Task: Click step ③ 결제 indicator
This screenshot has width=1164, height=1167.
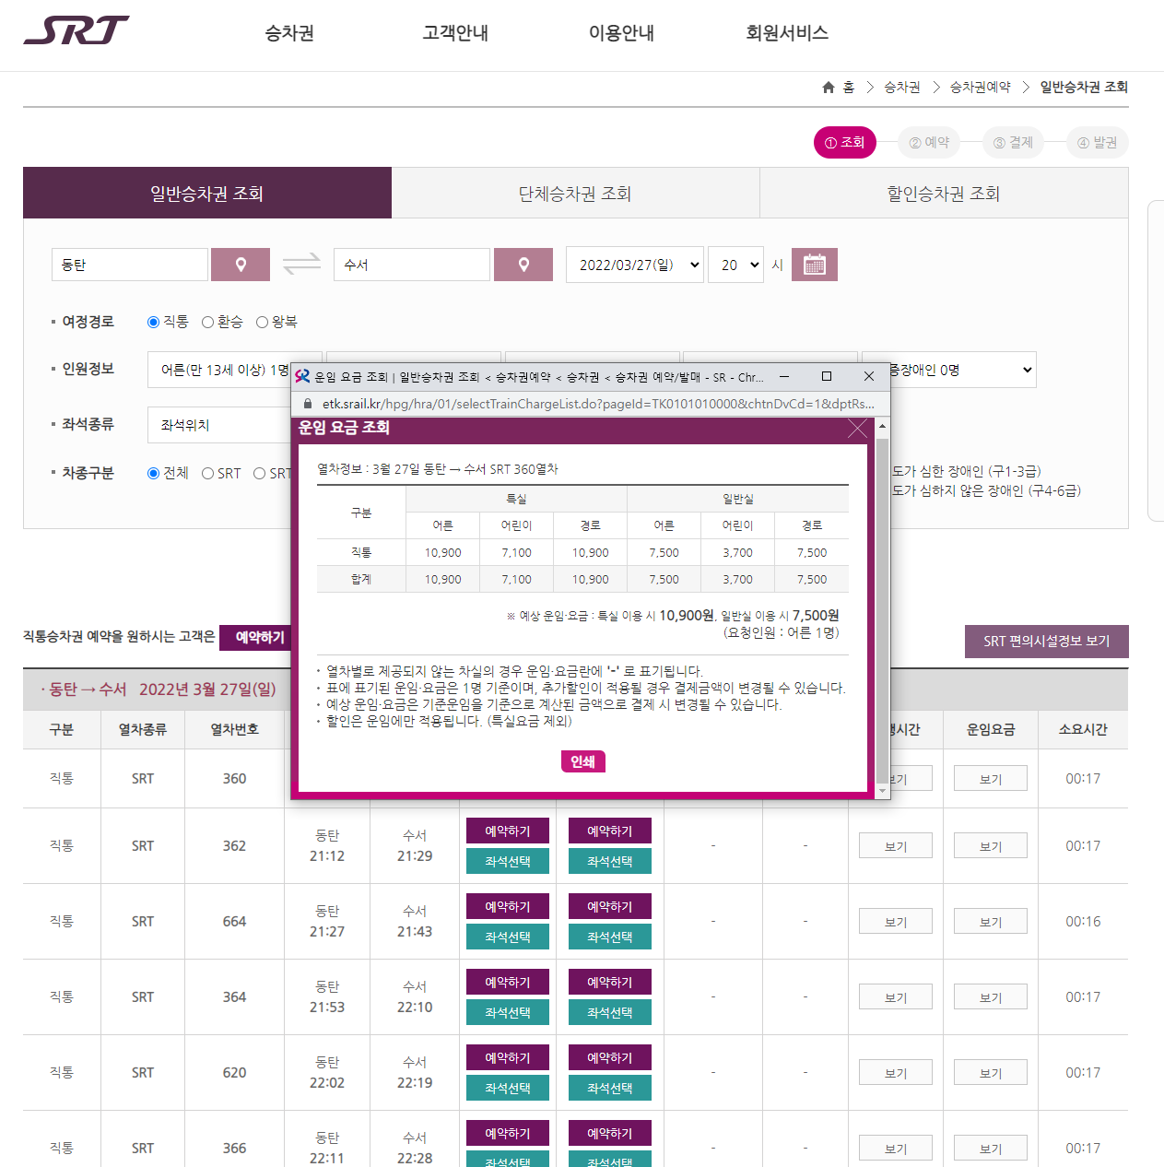Action: (x=1013, y=142)
